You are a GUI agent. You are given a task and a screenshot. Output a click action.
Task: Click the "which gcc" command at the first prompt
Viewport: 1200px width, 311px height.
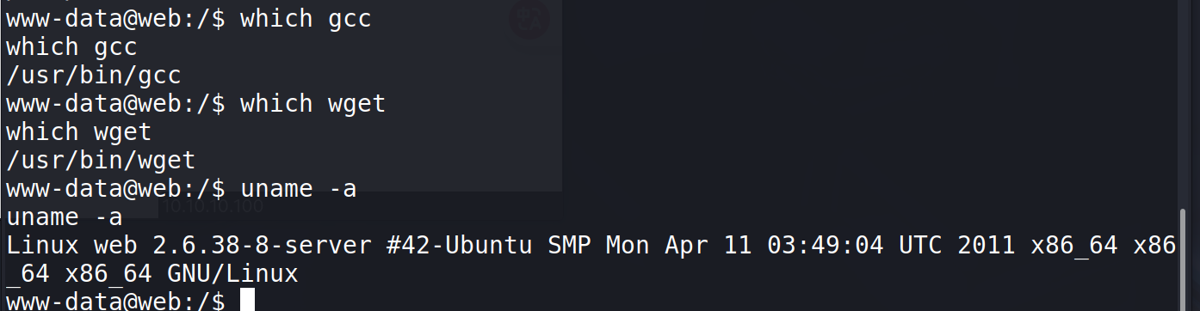click(x=306, y=19)
